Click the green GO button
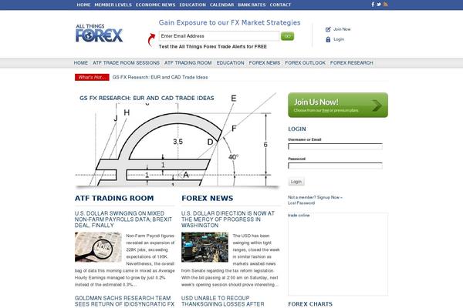The image size is (463, 308). click(x=287, y=36)
